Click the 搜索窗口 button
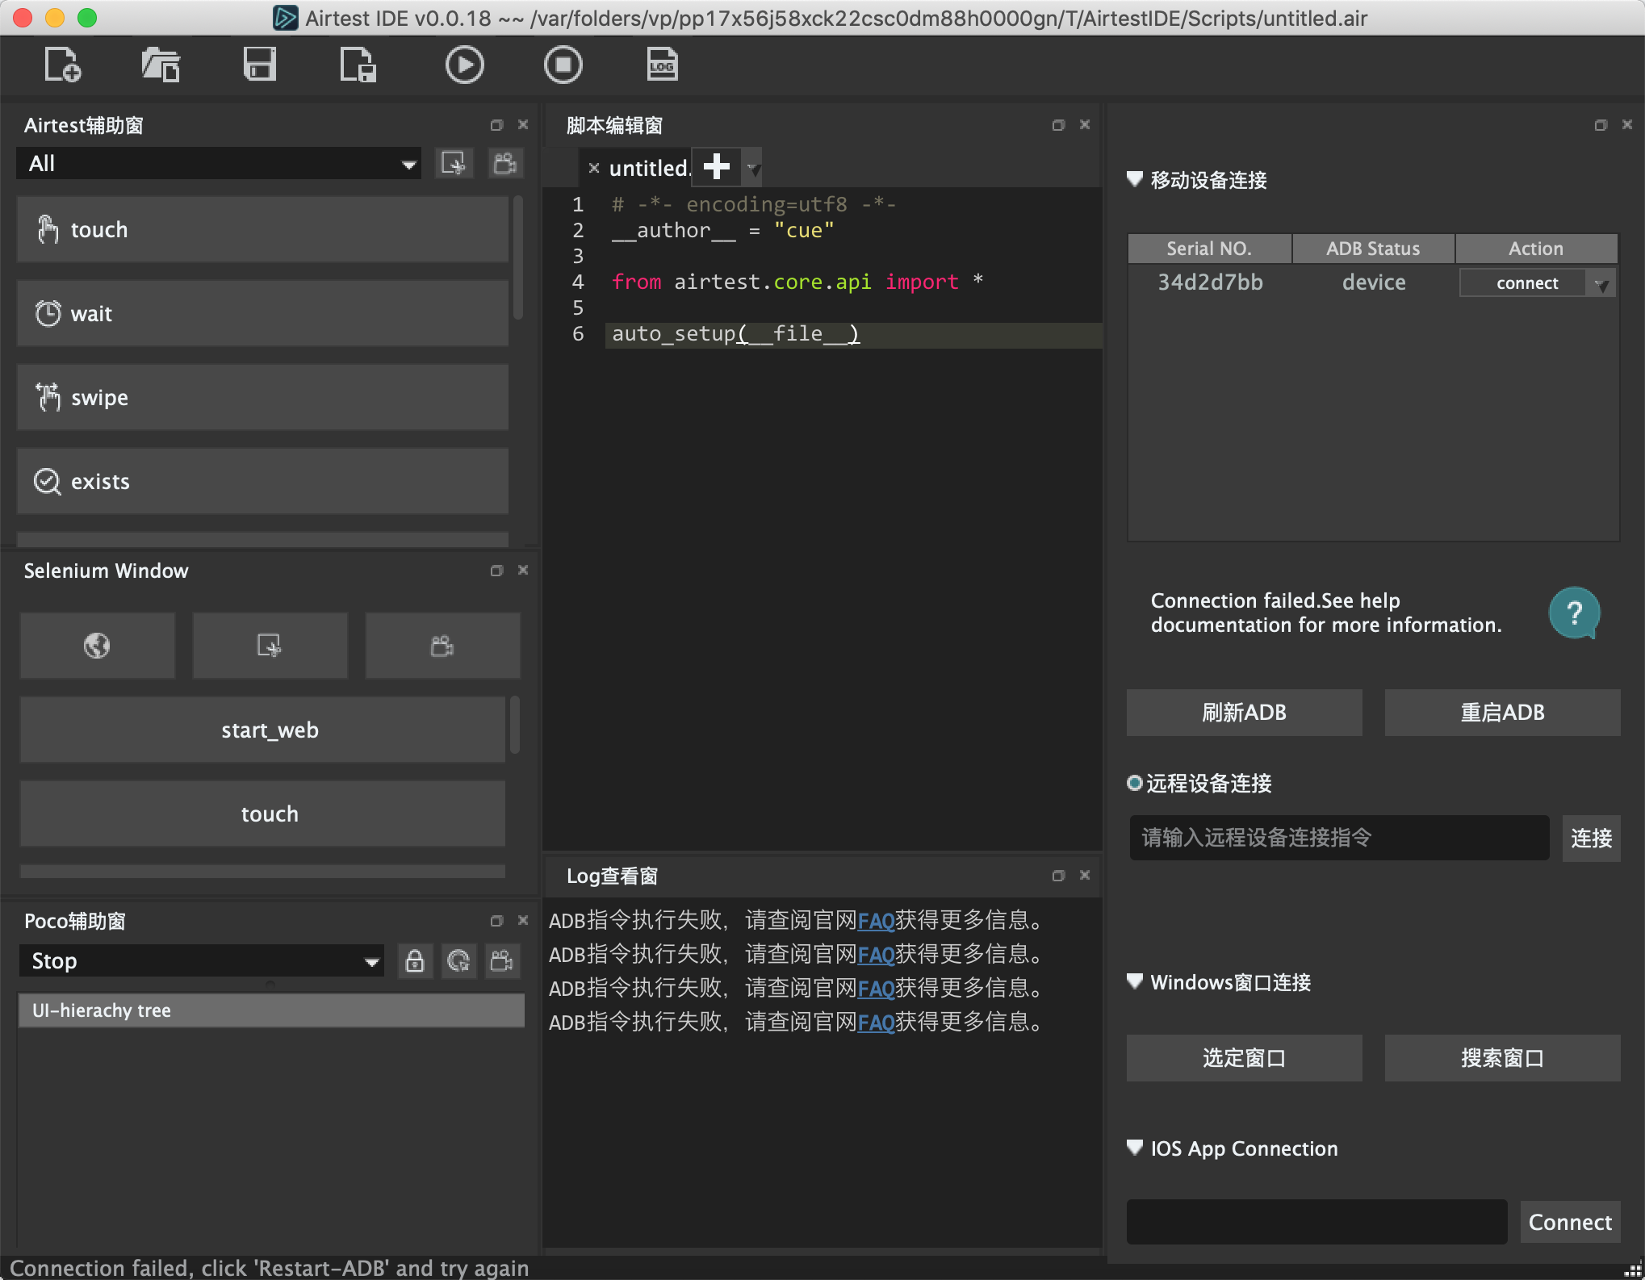Image resolution: width=1645 pixels, height=1280 pixels. click(x=1502, y=1058)
